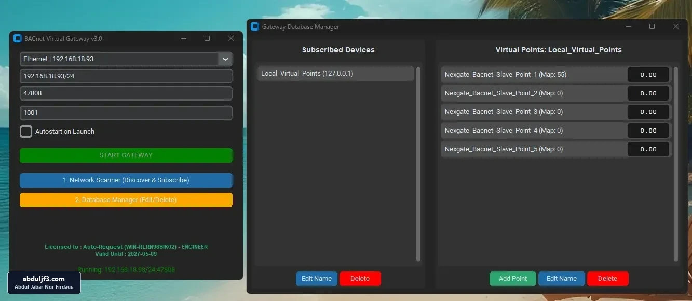Screen dimensions: 692x301
Task: Select Nexgate_Bacnet_Slave_Point_4 row
Action: coord(534,131)
